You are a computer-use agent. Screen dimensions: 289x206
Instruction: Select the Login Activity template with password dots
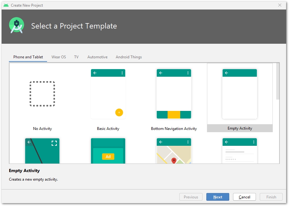240,151
